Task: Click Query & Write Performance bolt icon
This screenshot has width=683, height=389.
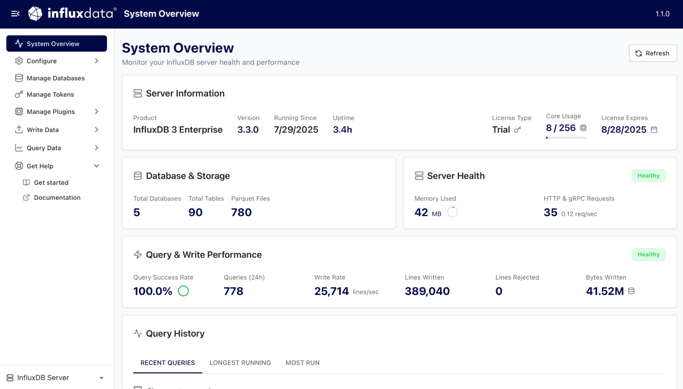Action: click(x=138, y=255)
